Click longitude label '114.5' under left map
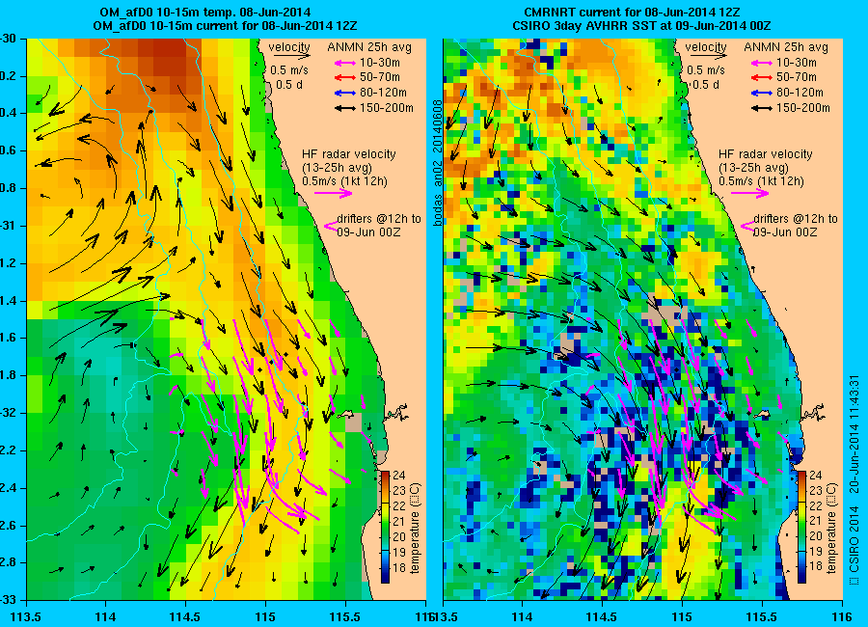868x627 pixels. point(185,616)
